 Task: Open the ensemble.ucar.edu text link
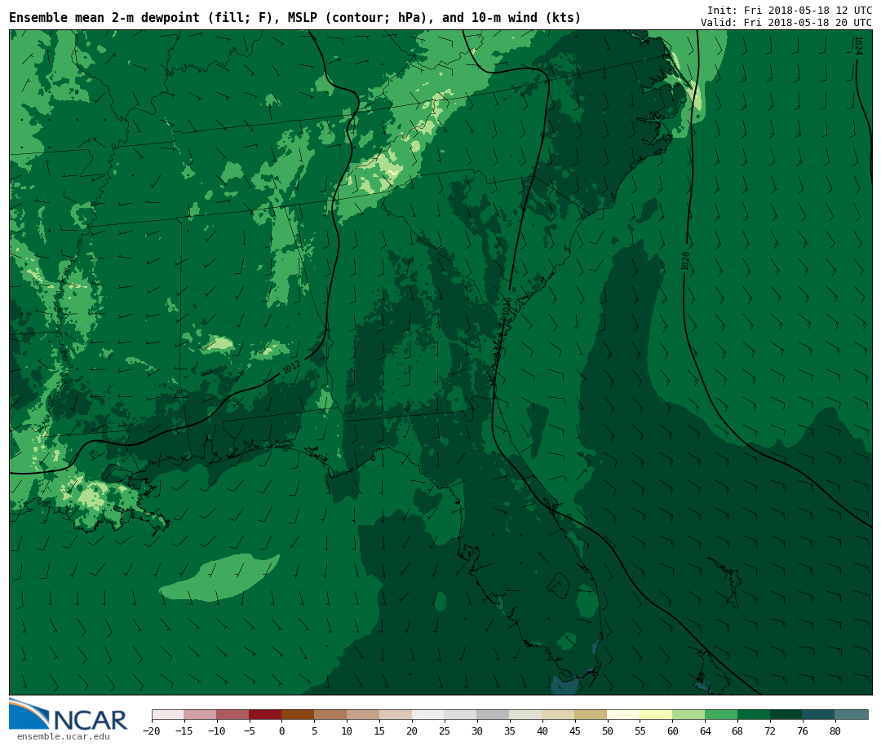click(x=63, y=736)
